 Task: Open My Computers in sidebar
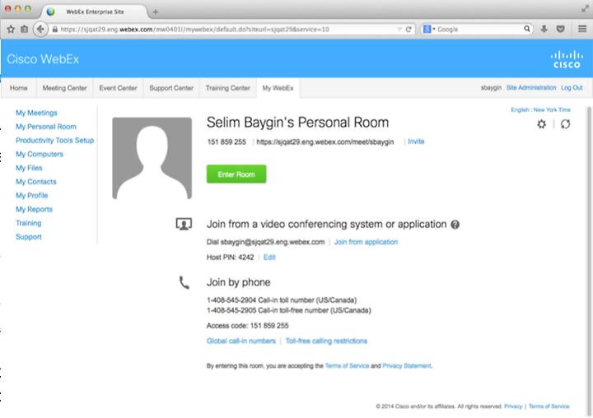click(40, 154)
